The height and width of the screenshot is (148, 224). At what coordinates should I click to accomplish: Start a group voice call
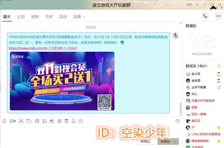click(205, 16)
